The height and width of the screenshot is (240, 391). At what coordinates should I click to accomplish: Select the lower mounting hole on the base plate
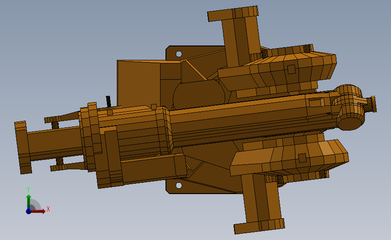point(179,186)
